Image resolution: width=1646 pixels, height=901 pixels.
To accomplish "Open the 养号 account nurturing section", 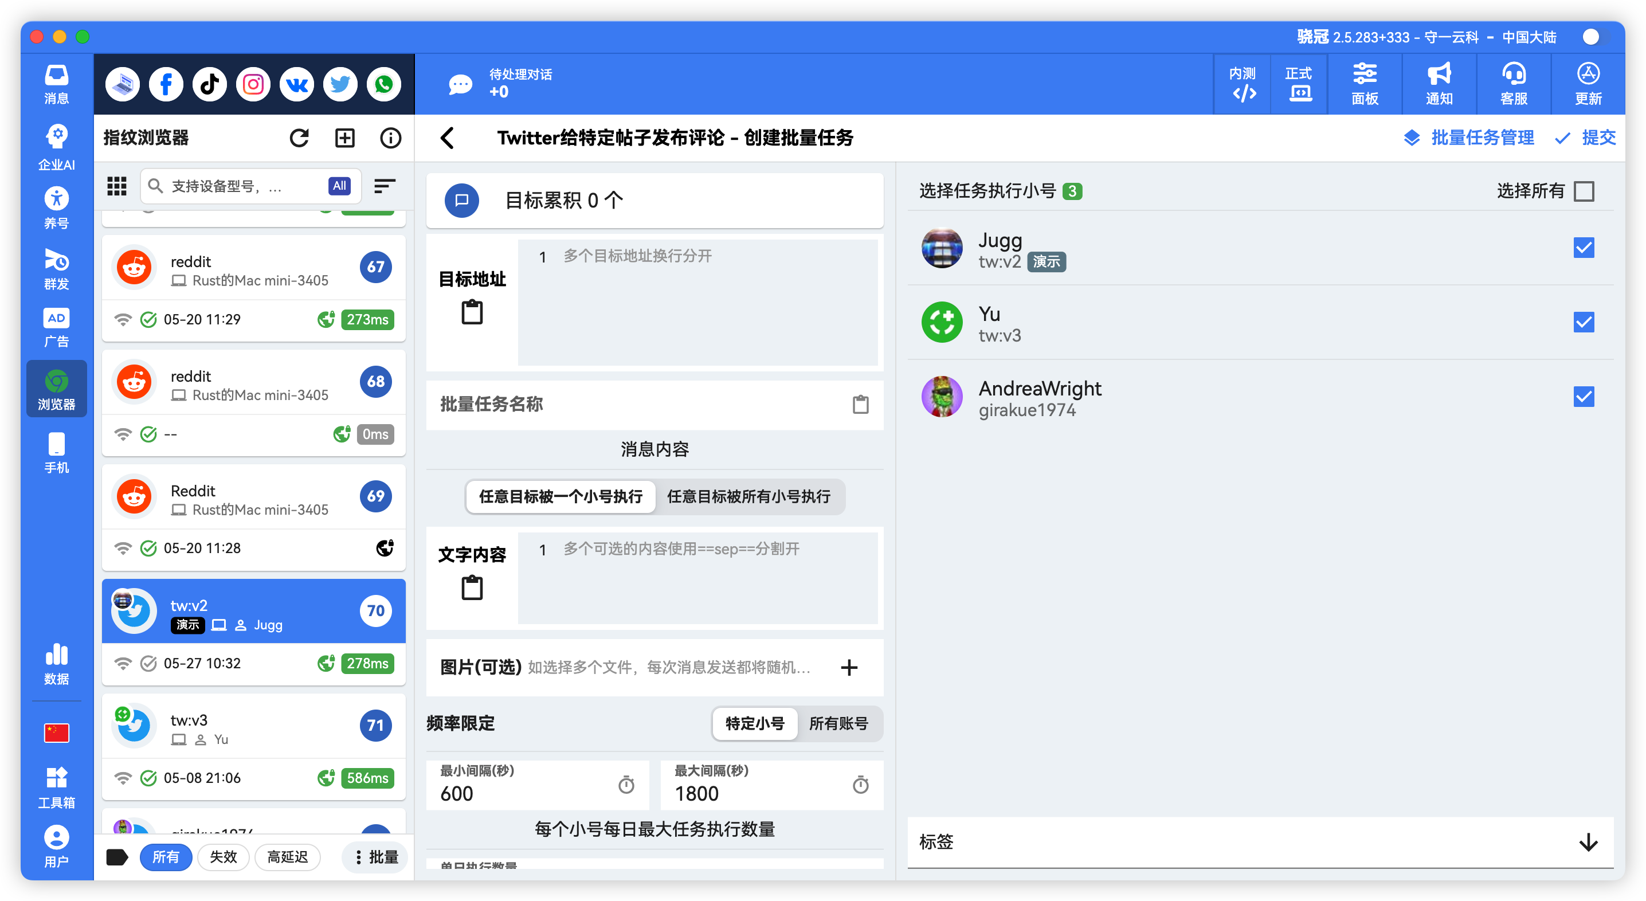I will [x=56, y=208].
